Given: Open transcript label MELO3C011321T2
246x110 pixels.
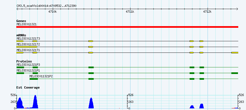Looking at the screenshot, I should (28, 44).
